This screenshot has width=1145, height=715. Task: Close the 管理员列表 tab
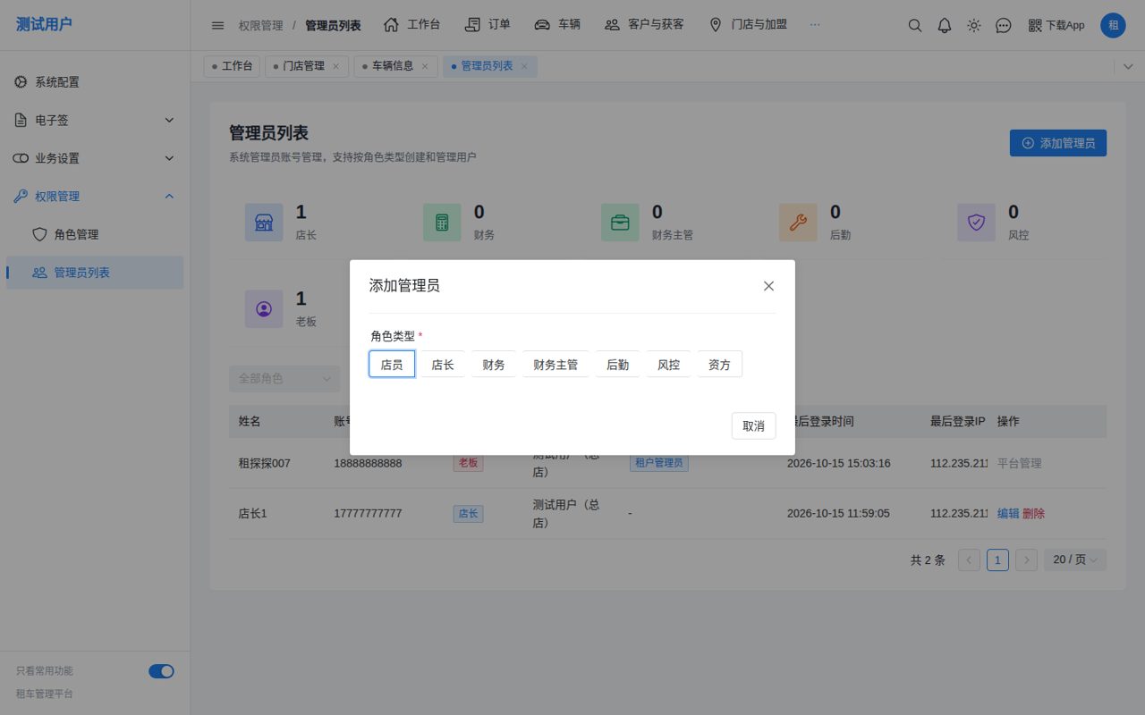pos(524,66)
